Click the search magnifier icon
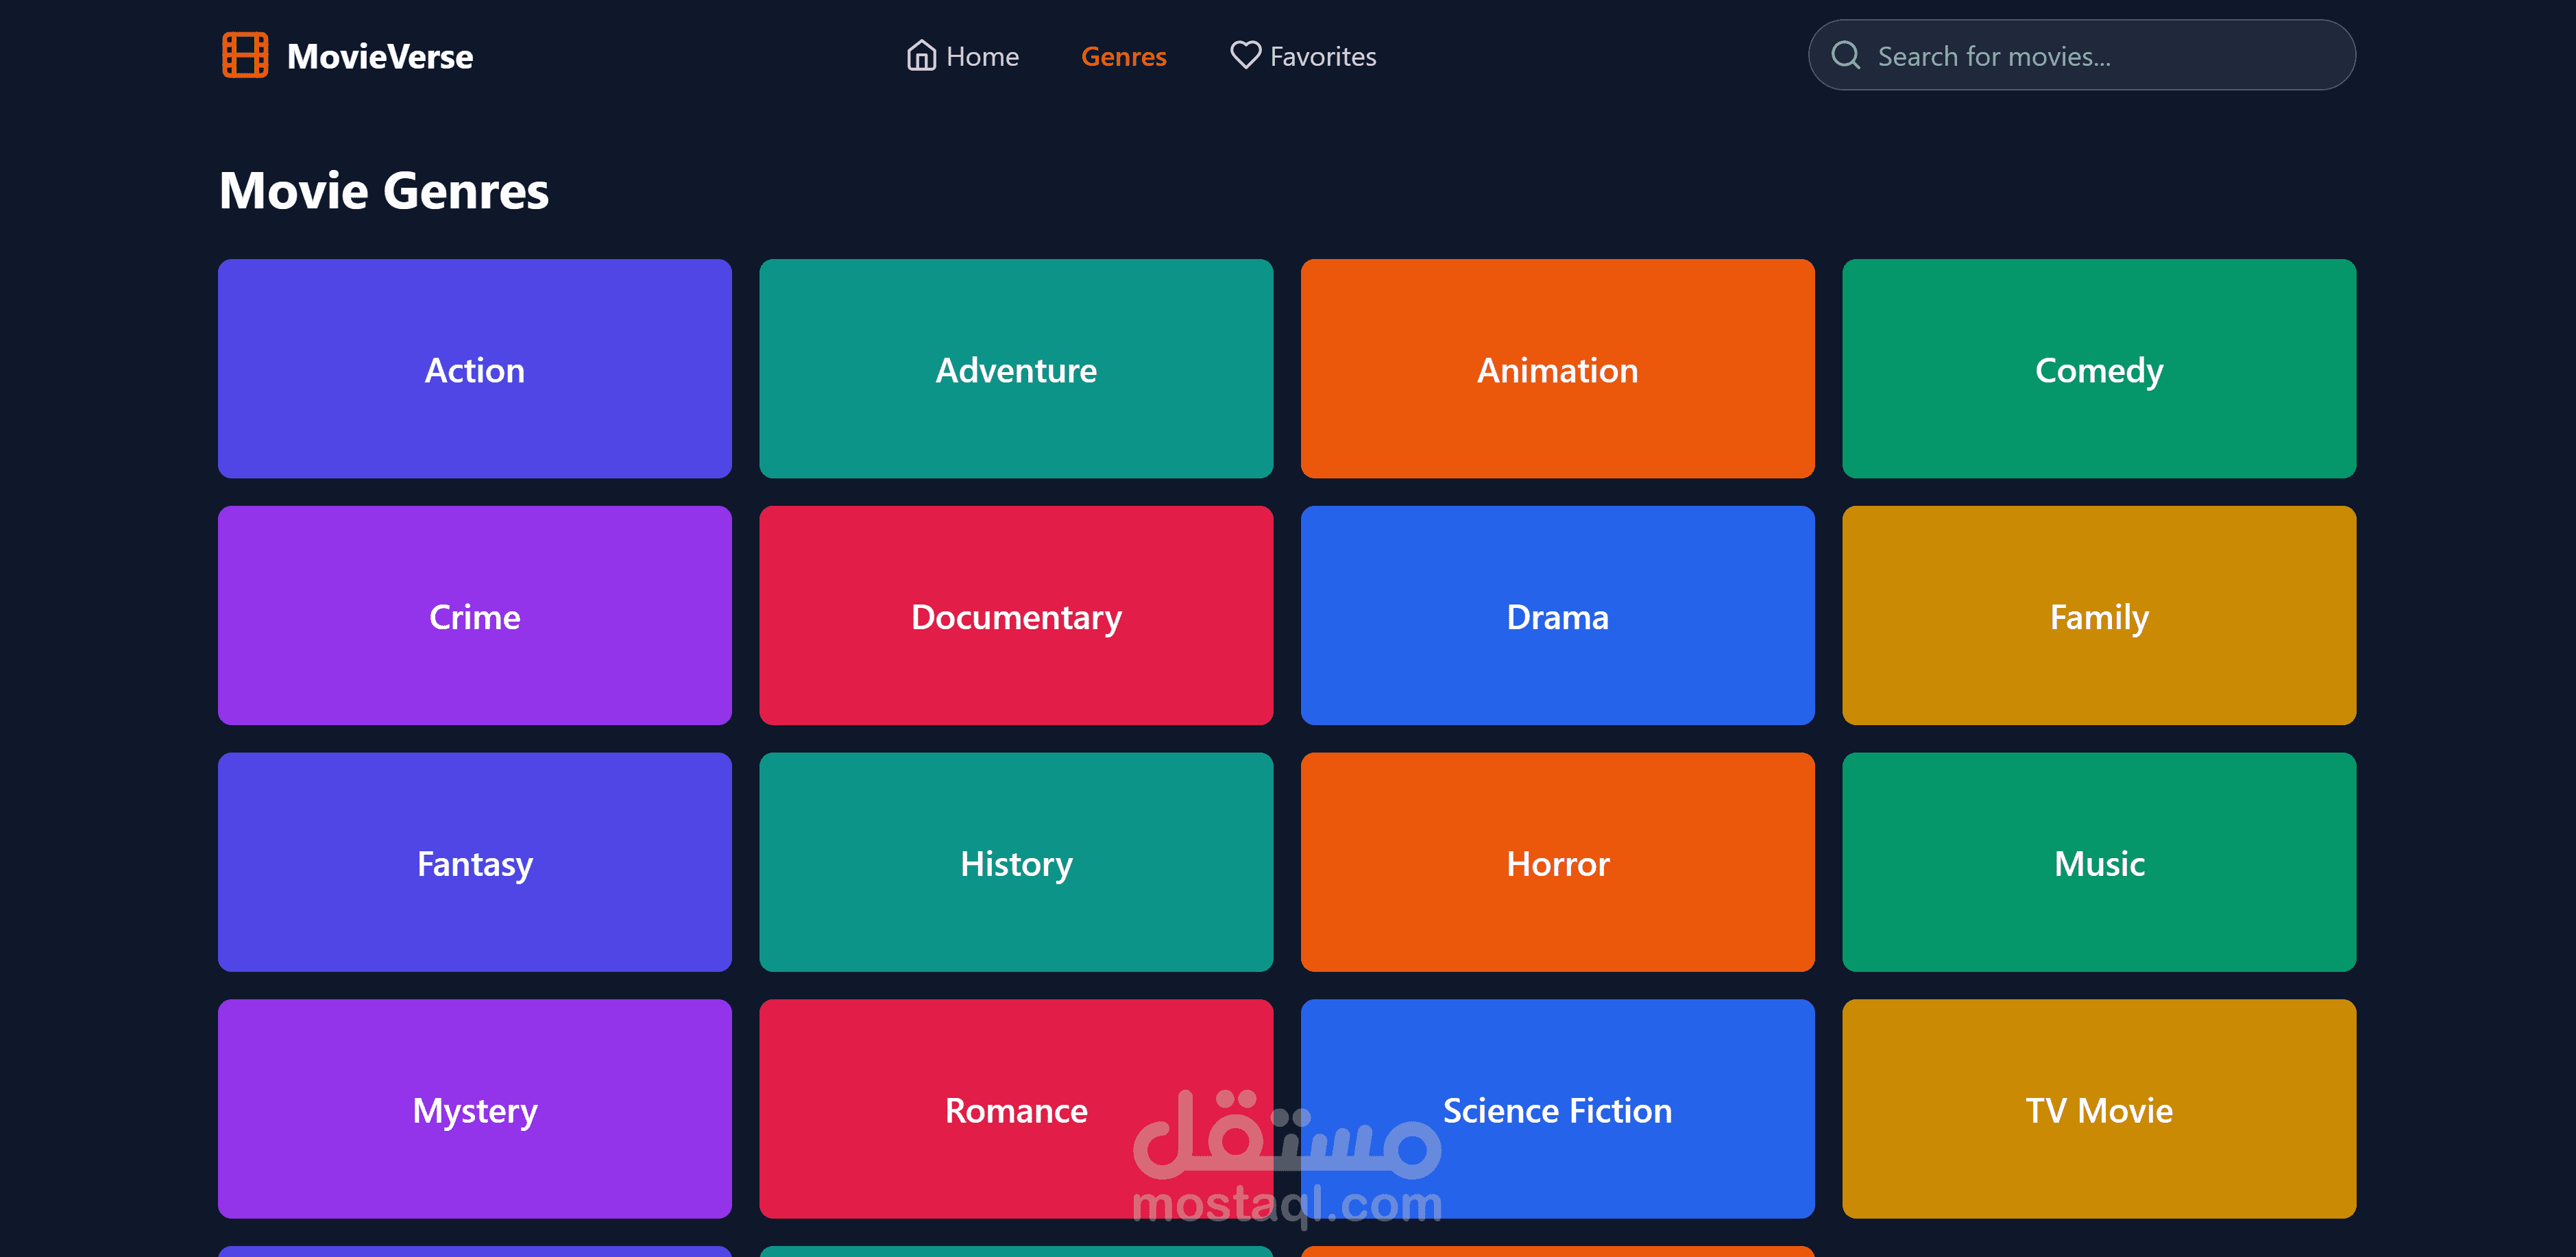Viewport: 2576px width, 1257px height. (x=1845, y=55)
